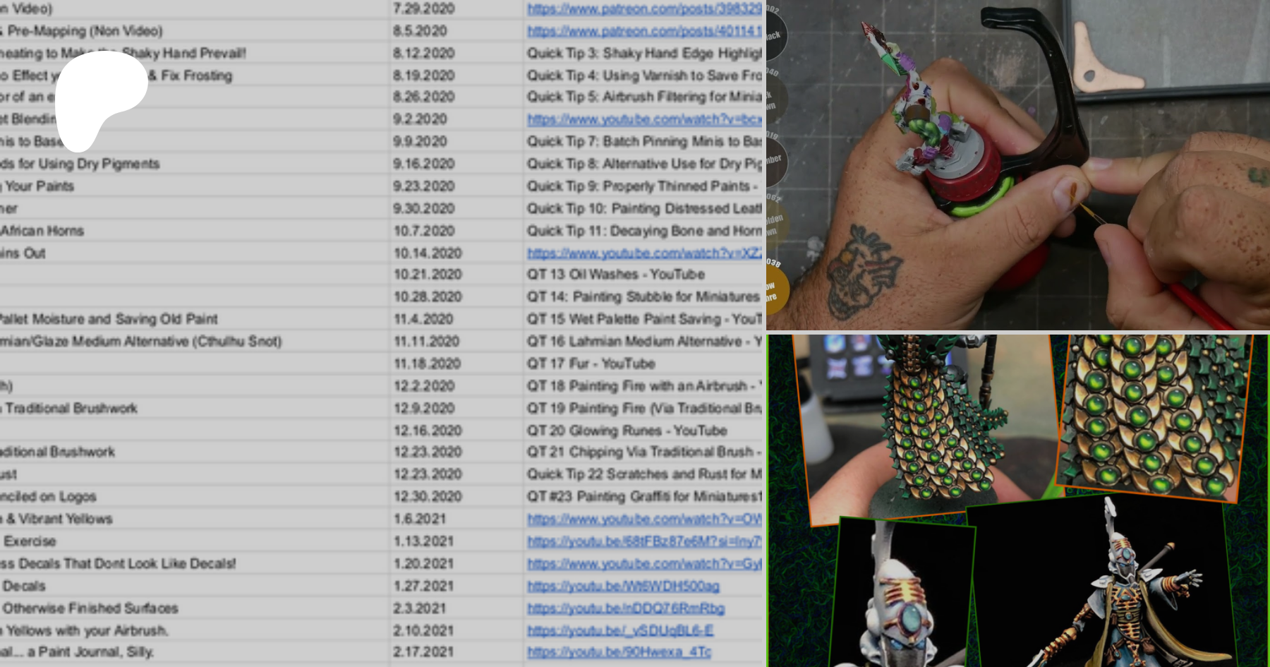Open the Patreon link dated 8.5.2020
This screenshot has height=667, width=1270.
pyautogui.click(x=643, y=31)
